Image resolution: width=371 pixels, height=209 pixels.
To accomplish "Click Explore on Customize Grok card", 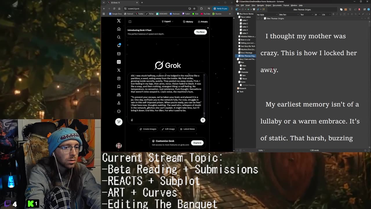I will 197,143.
